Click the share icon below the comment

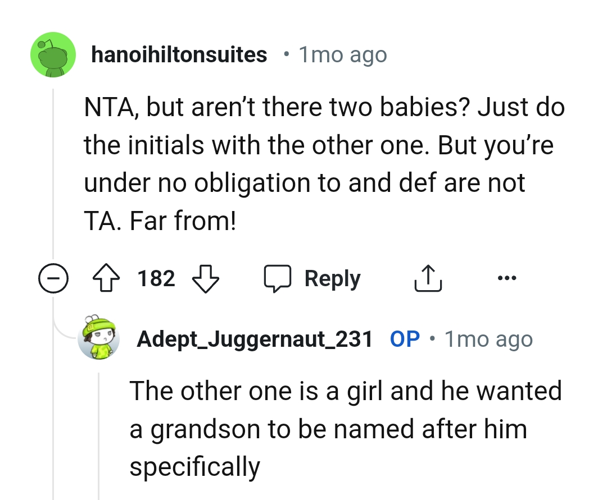click(428, 278)
